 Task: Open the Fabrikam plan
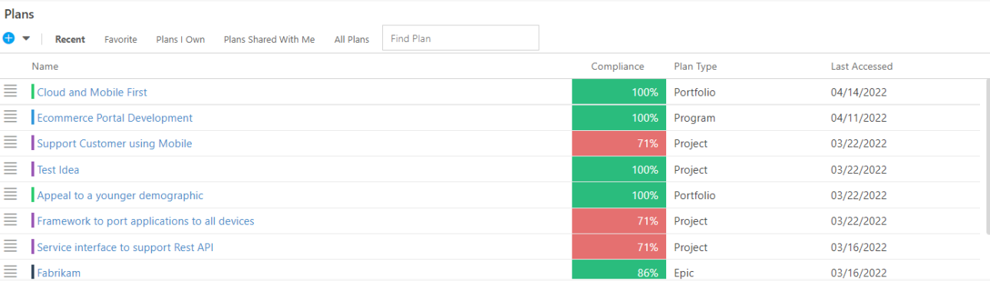(59, 273)
